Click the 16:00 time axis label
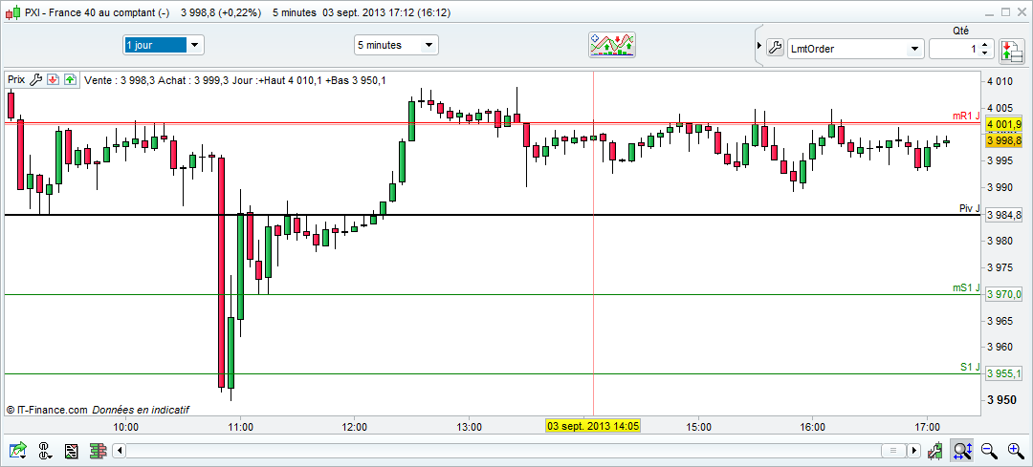The width and height of the screenshot is (1033, 467). (812, 426)
